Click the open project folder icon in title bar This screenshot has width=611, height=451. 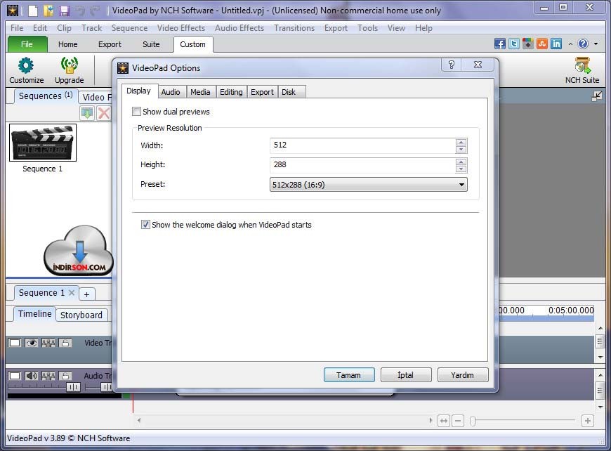[48, 11]
